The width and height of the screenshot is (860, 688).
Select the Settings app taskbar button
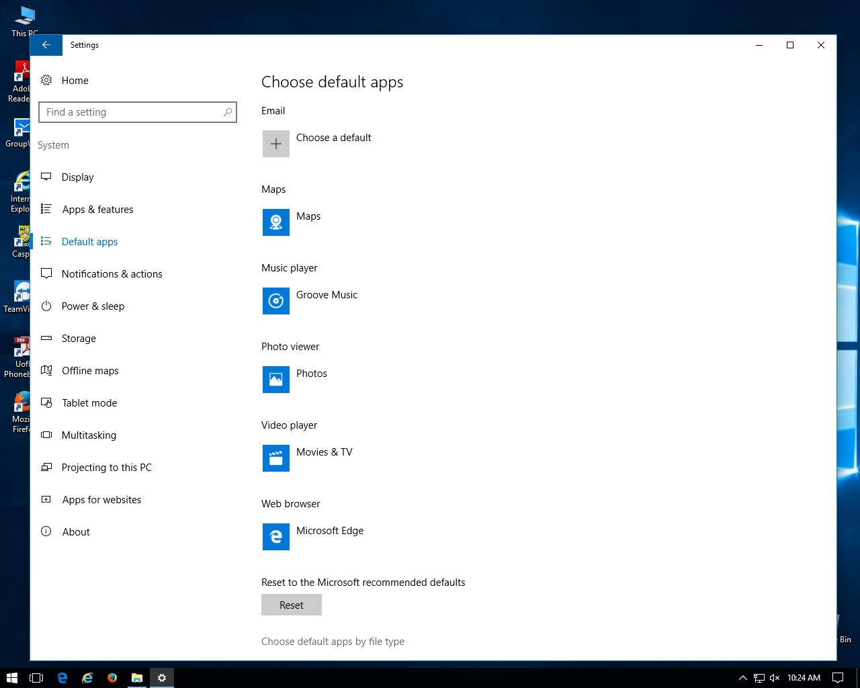pos(162,678)
